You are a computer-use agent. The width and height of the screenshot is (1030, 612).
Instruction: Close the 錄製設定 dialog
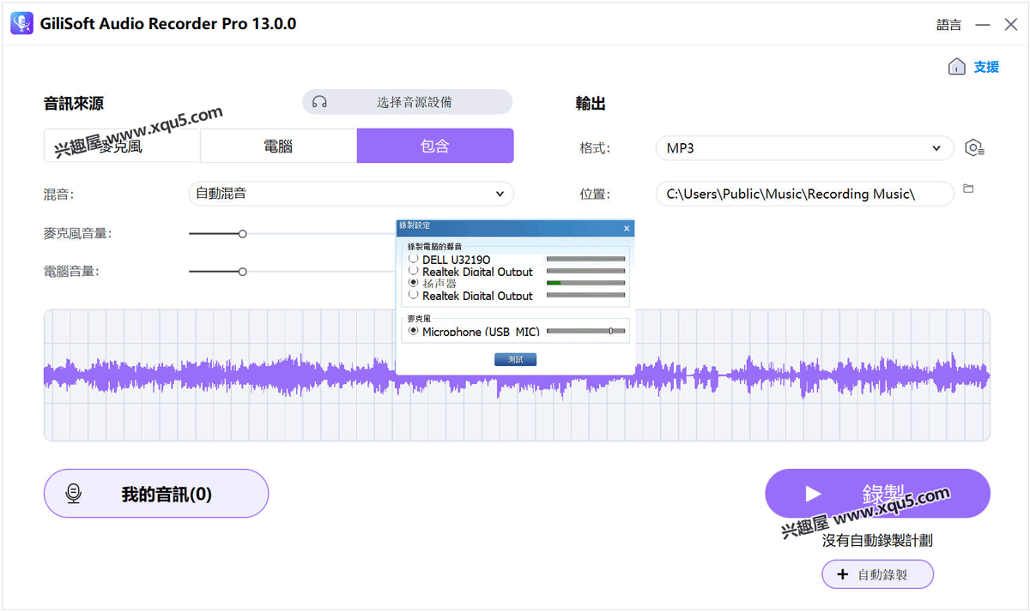[627, 228]
